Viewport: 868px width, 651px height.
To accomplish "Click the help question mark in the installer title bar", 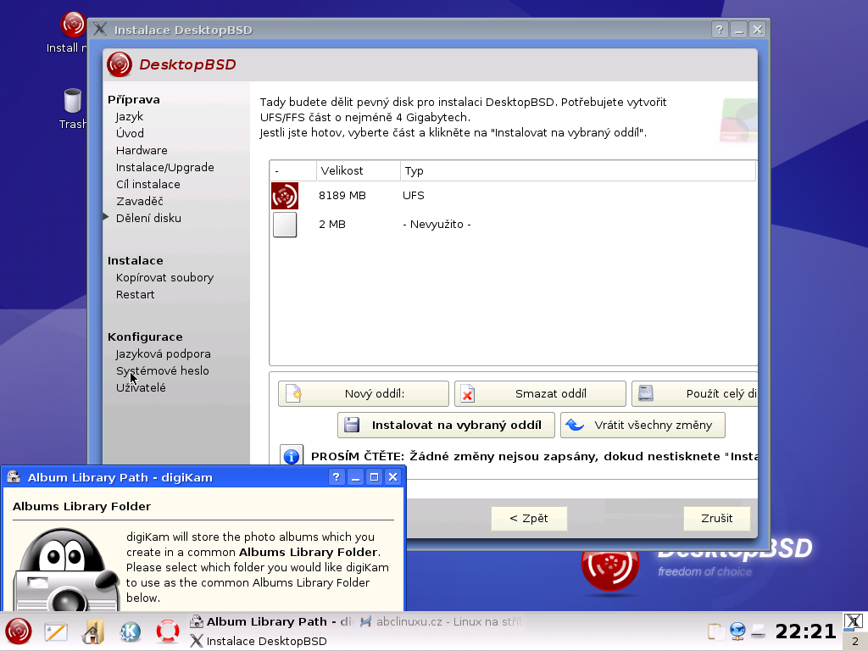I will [x=719, y=30].
